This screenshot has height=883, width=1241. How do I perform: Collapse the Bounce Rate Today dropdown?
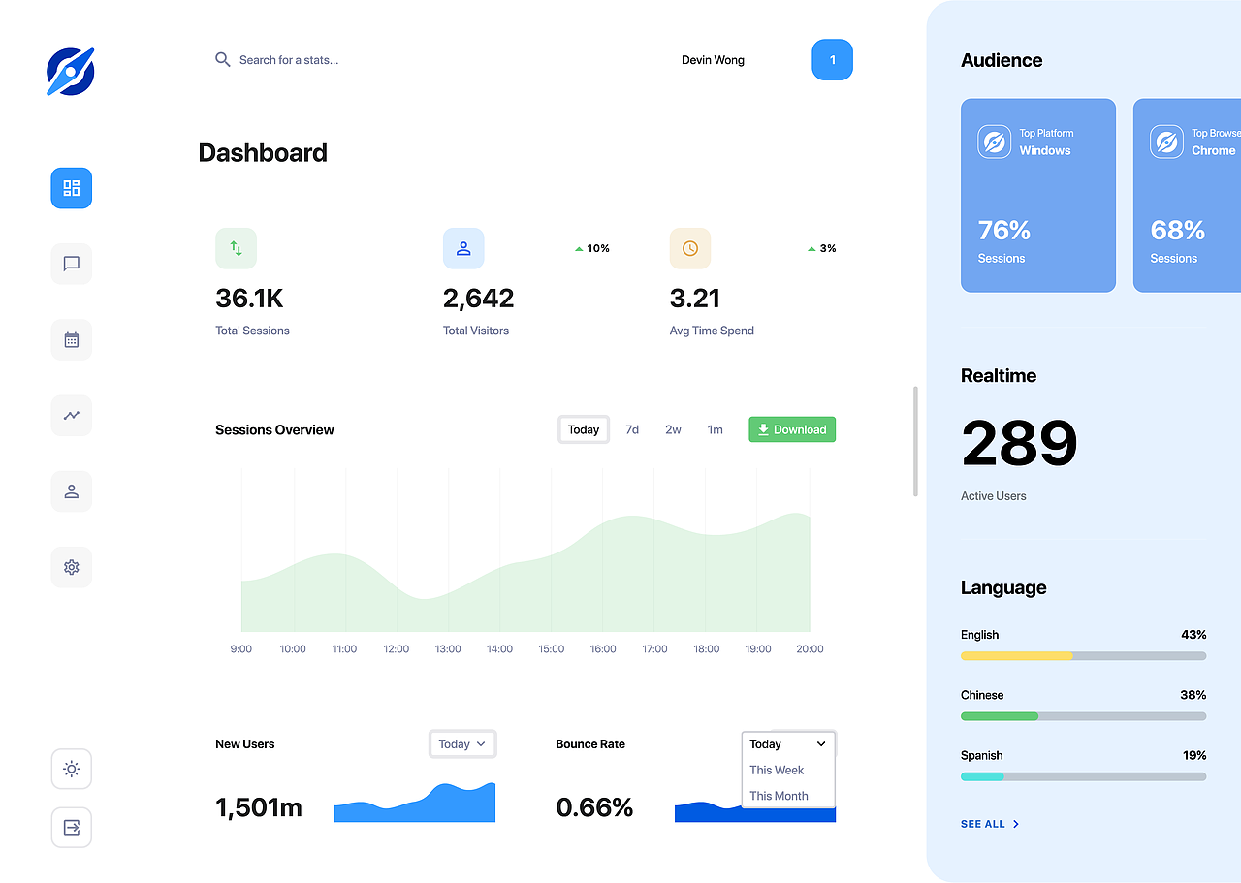click(x=788, y=744)
